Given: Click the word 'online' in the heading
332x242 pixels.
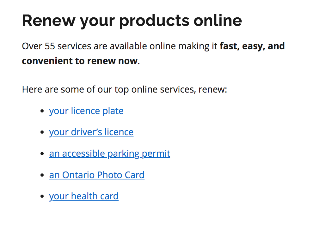Looking at the screenshot, I should coord(218,21).
